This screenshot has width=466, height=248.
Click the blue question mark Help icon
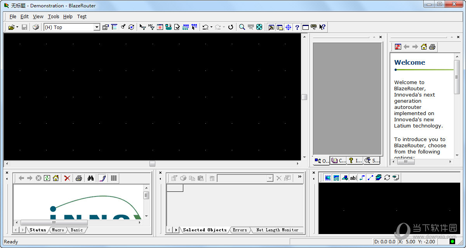[297, 27]
